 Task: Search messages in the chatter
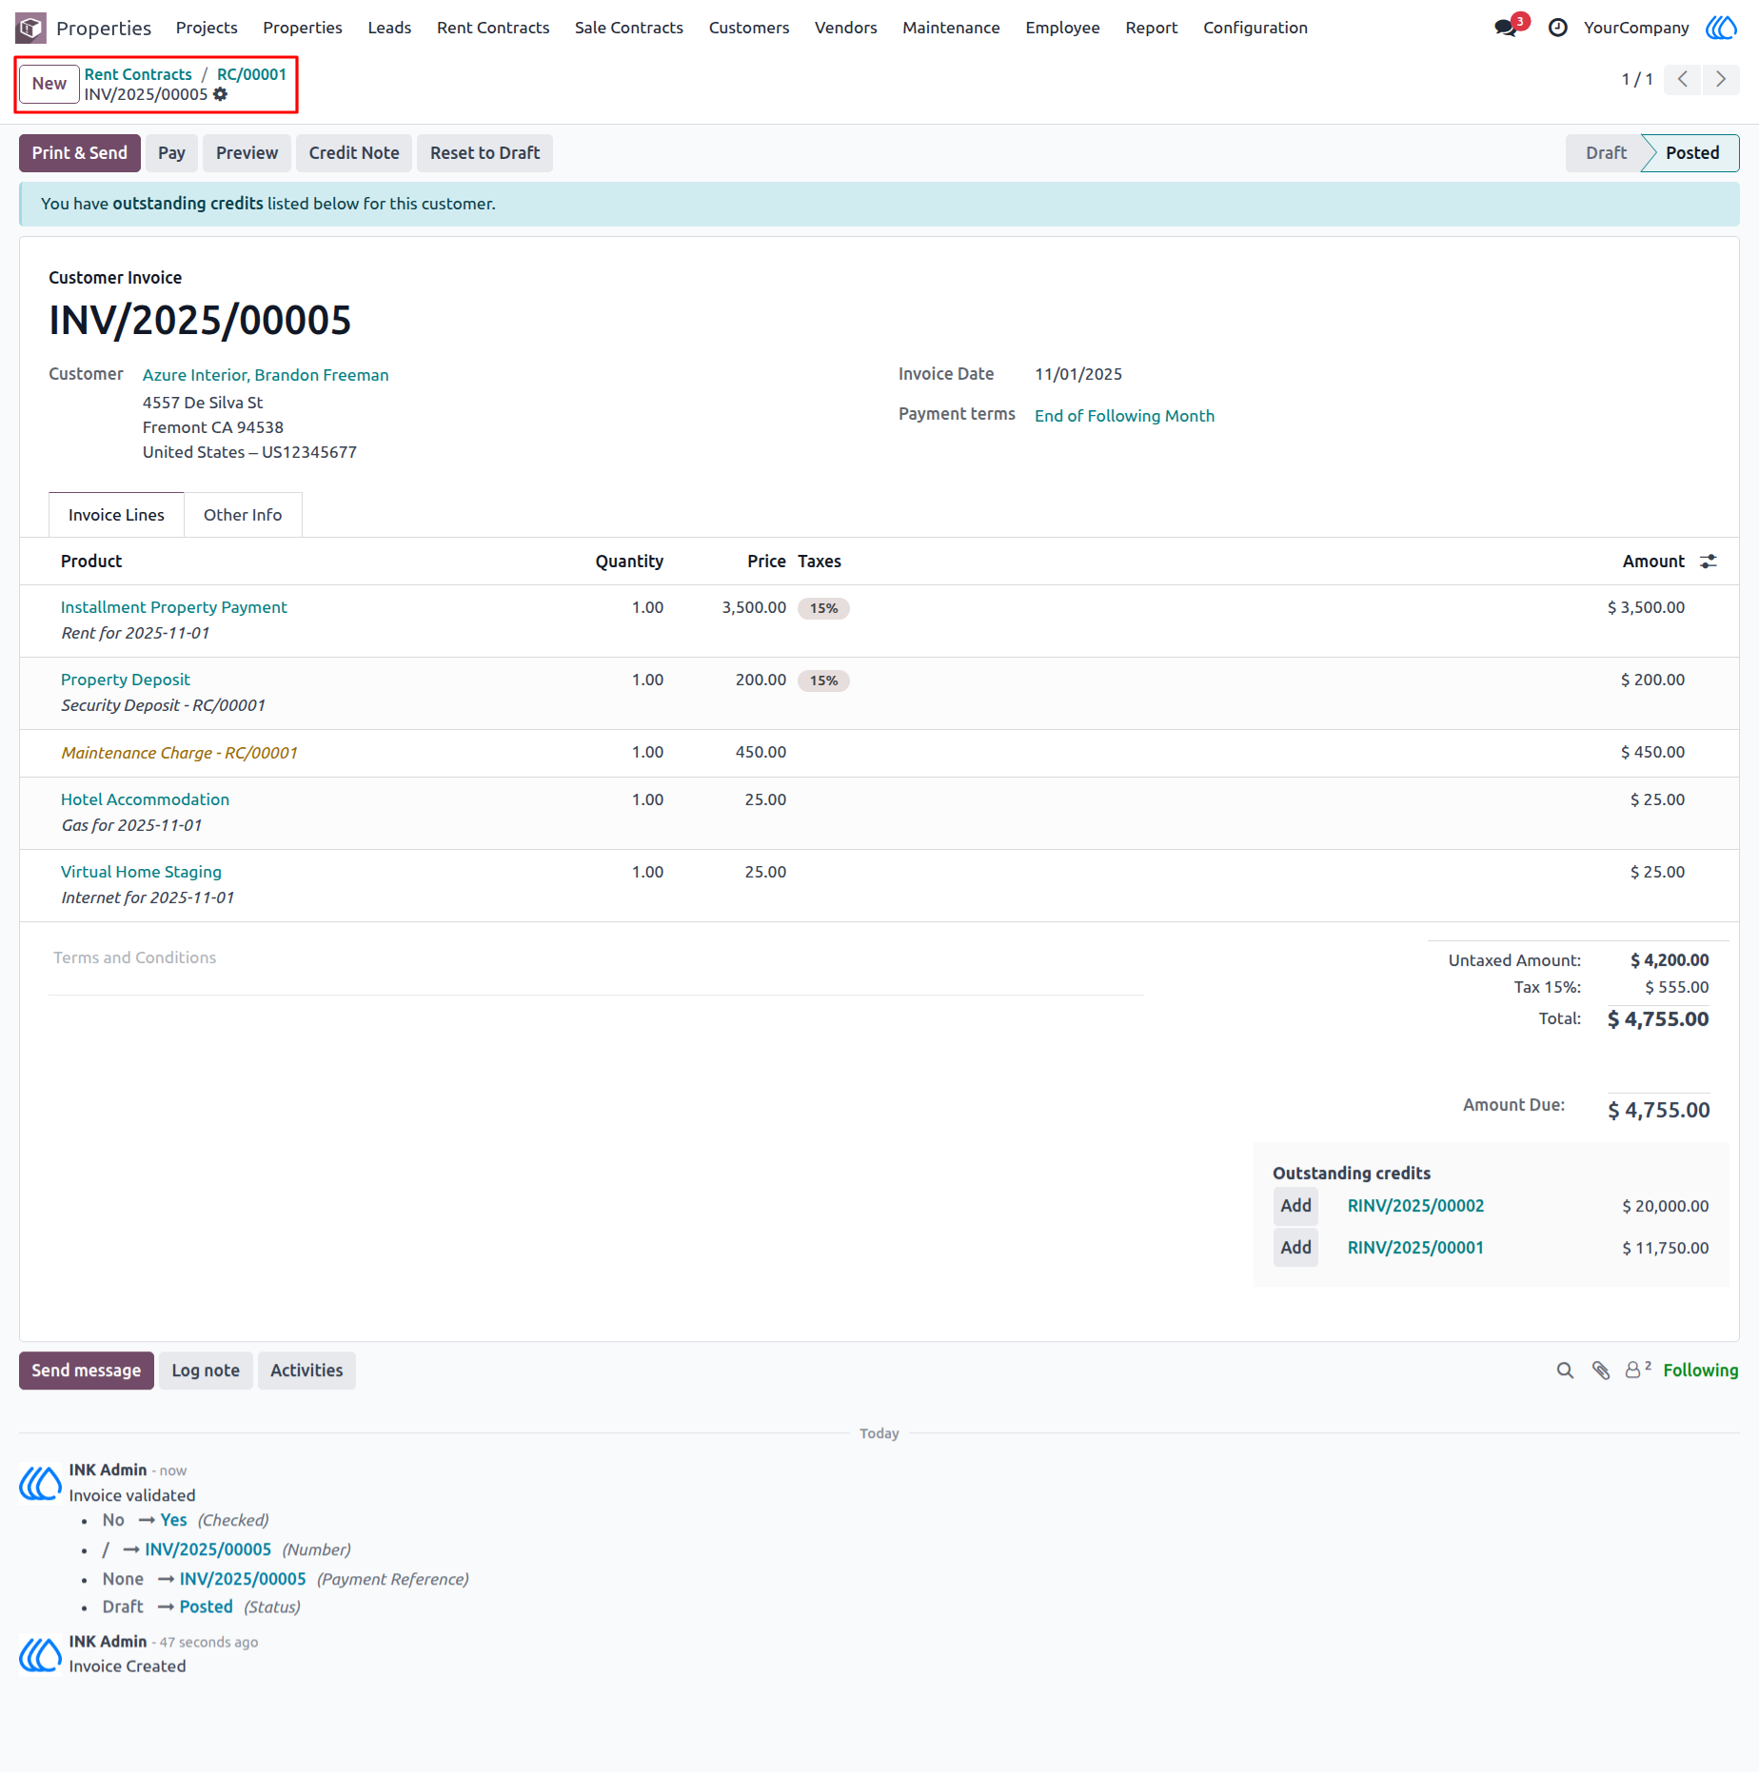tap(1565, 1371)
